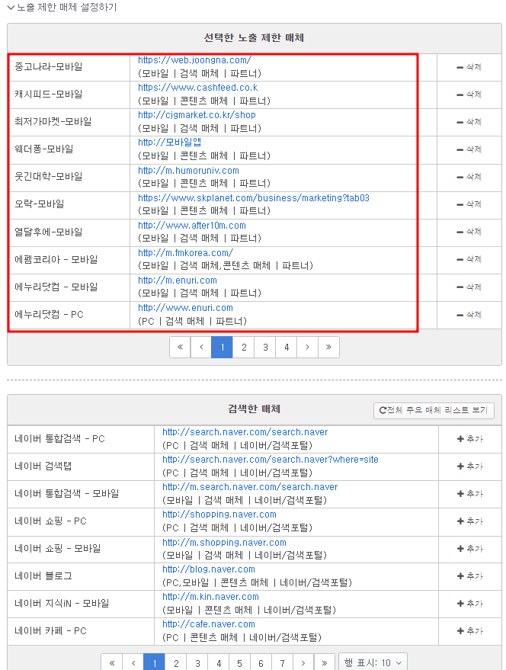This screenshot has width=506, height=670.
Task: Open the m.kin.naver.com link
Action: (210, 597)
